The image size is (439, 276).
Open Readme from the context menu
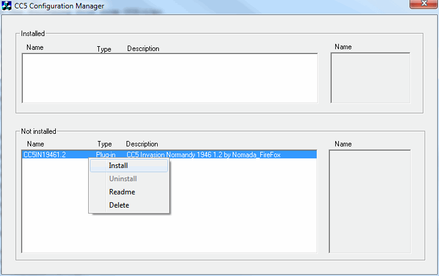click(122, 192)
